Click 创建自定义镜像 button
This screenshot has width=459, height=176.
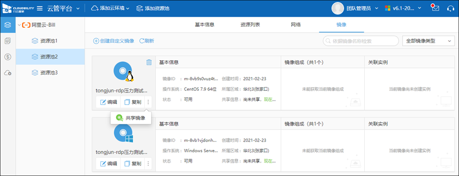tap(114, 41)
